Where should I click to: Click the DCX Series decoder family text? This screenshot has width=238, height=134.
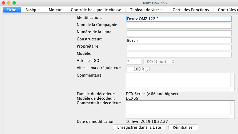click(152, 94)
